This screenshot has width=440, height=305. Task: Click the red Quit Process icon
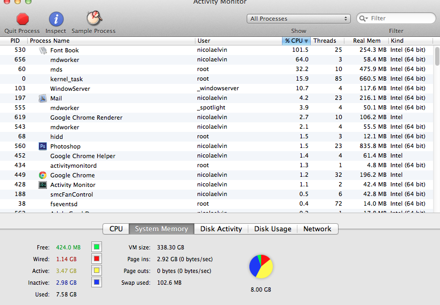(x=22, y=19)
